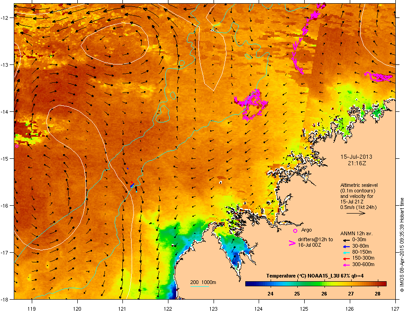Click the longitude axis label '127'

point(395,309)
